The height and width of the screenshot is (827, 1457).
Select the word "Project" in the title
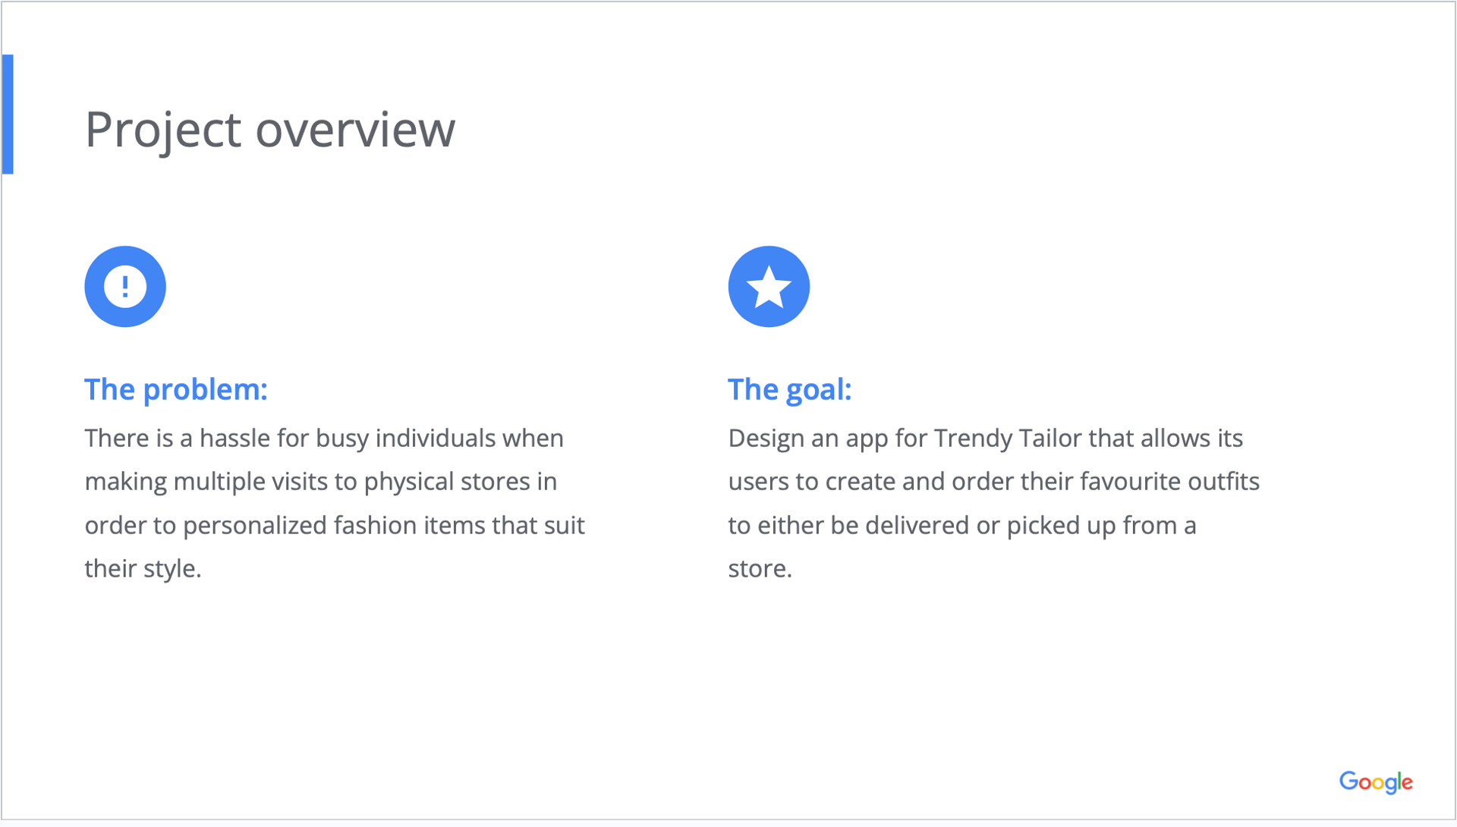coord(163,130)
